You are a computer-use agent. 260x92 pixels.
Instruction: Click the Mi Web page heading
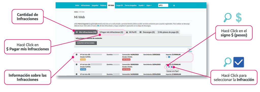click(x=79, y=17)
